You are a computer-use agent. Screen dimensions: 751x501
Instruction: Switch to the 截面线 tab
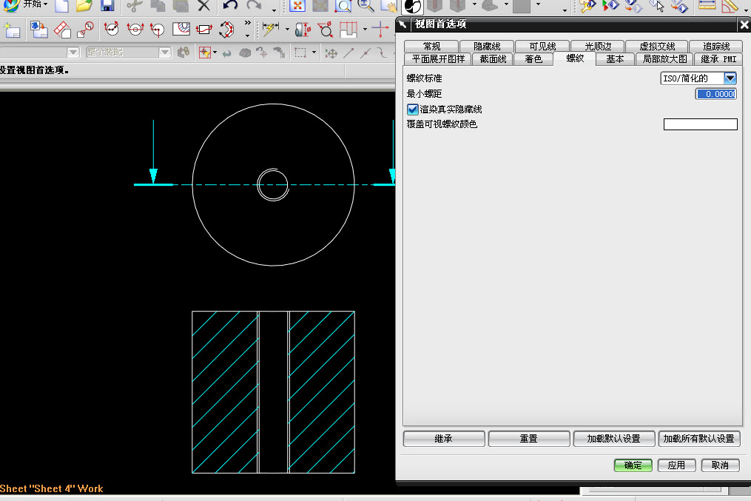click(493, 59)
